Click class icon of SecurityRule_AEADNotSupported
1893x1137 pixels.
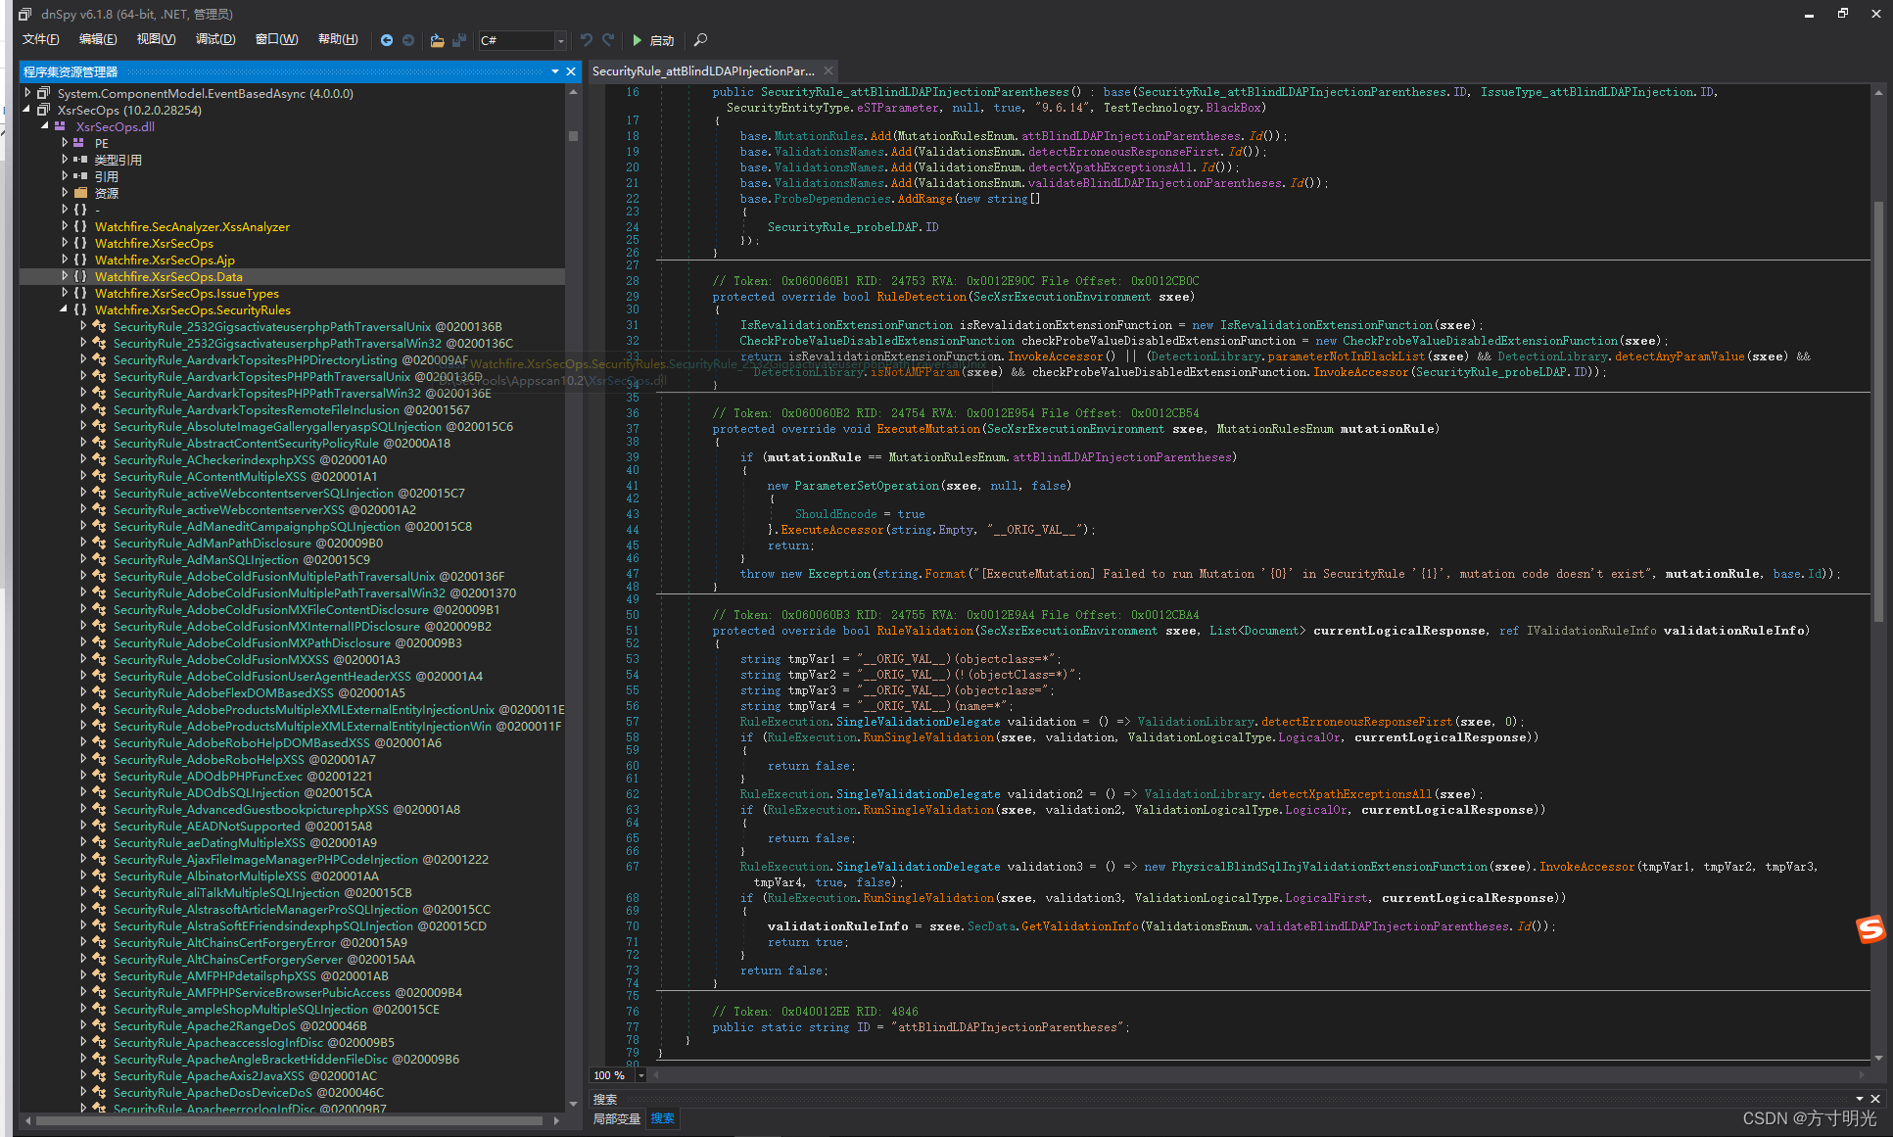pyautogui.click(x=99, y=826)
